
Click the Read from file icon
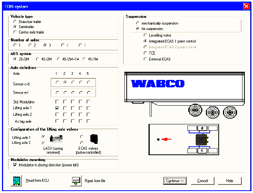(x=76, y=181)
